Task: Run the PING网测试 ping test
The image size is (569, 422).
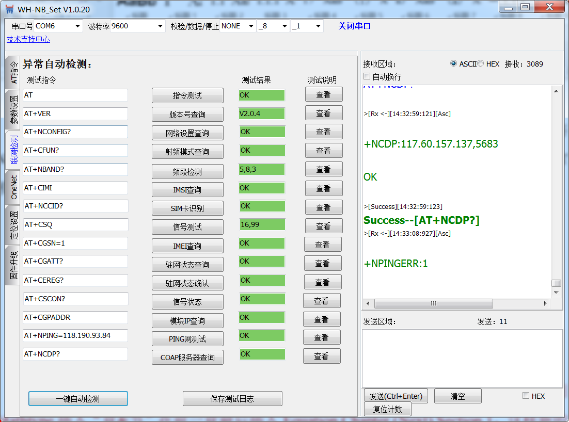Action: tap(187, 338)
